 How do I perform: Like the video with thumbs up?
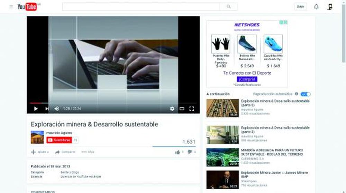click(177, 152)
